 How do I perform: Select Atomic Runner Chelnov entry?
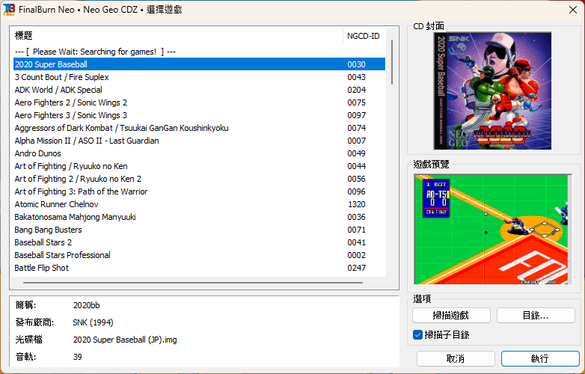199,204
